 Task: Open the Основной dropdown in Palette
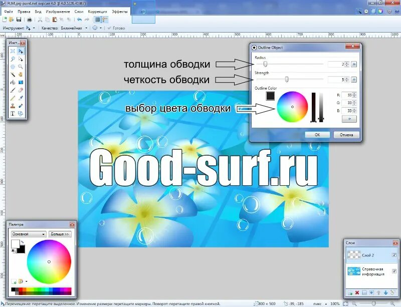(29, 234)
